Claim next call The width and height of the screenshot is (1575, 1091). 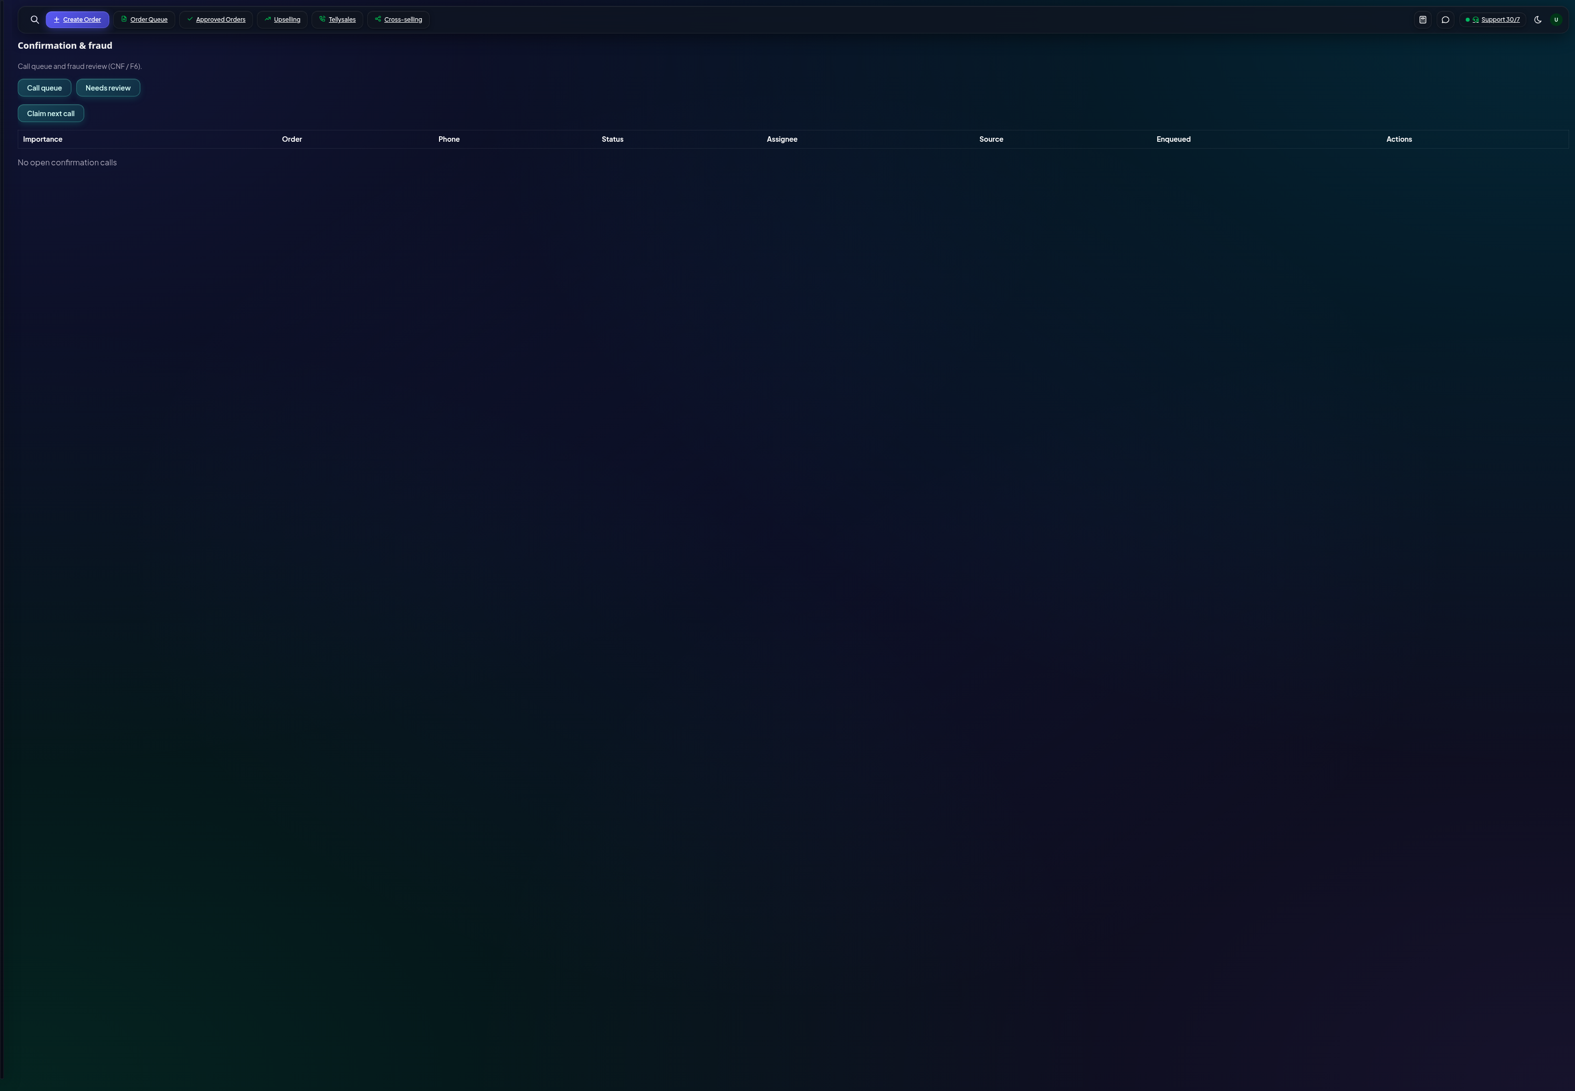[51, 114]
